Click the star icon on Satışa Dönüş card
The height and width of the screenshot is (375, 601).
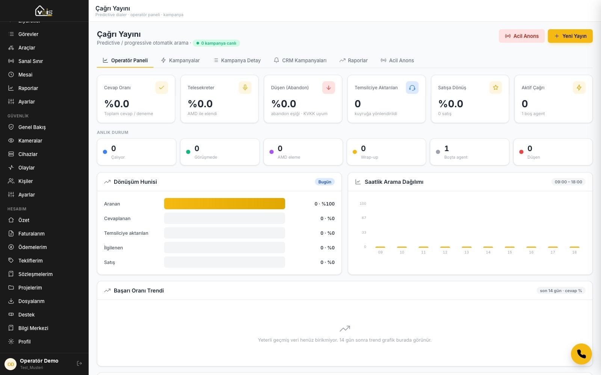[495, 87]
